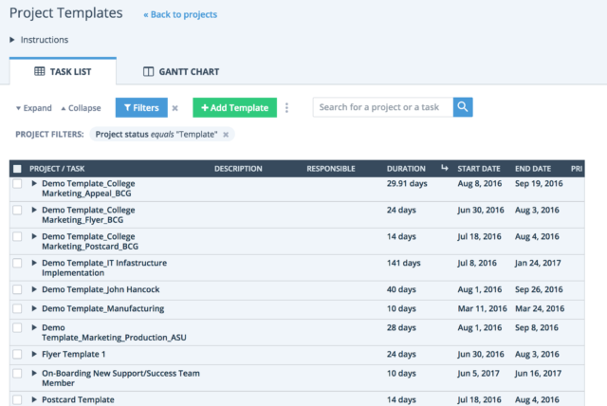Open Demo Template_John Hancock project name
607x406 pixels.
[101, 289]
